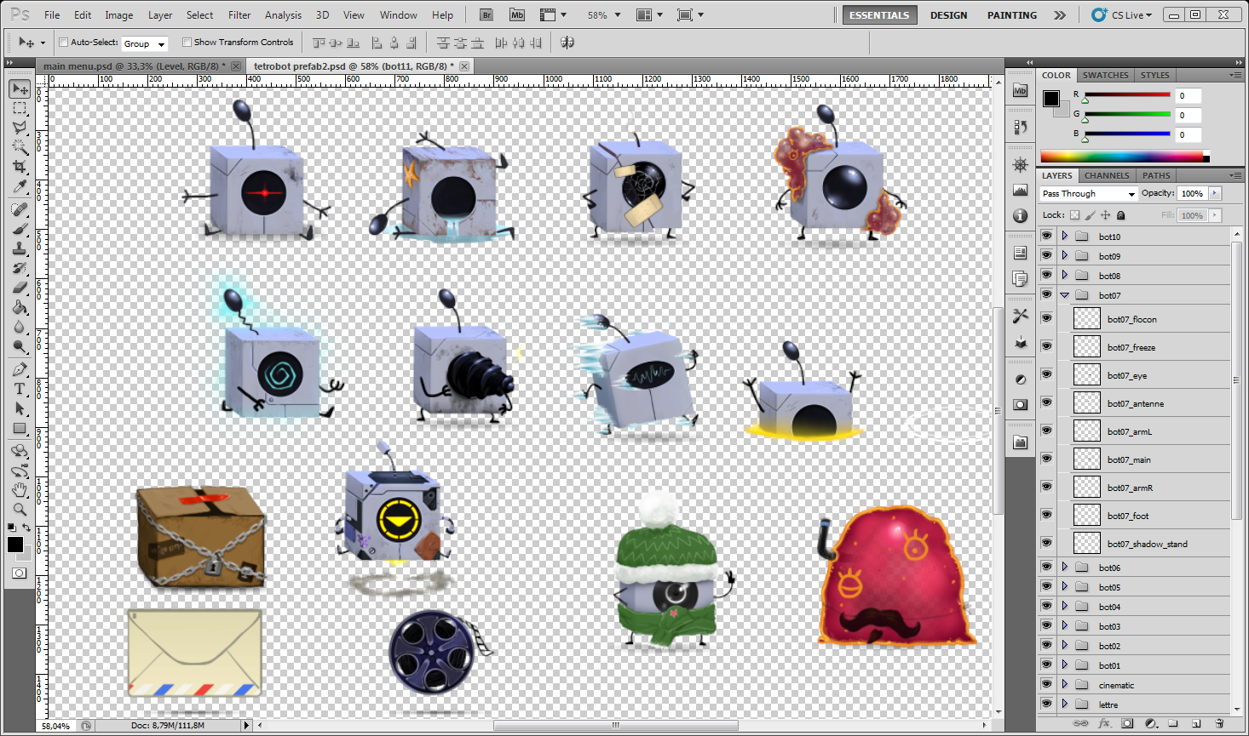Select the Paint Bucket tool
Screen dimensions: 1249x736
[x=20, y=307]
